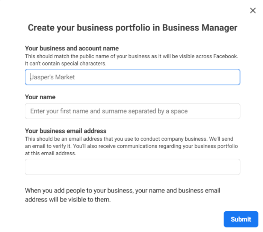Click the Submit button

241,219
